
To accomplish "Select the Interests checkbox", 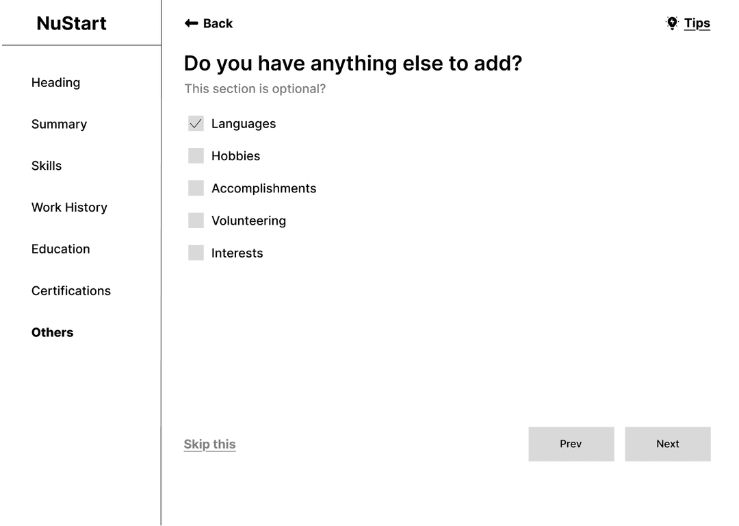I will click(x=196, y=253).
